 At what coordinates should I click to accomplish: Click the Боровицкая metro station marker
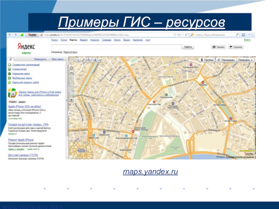click(126, 147)
